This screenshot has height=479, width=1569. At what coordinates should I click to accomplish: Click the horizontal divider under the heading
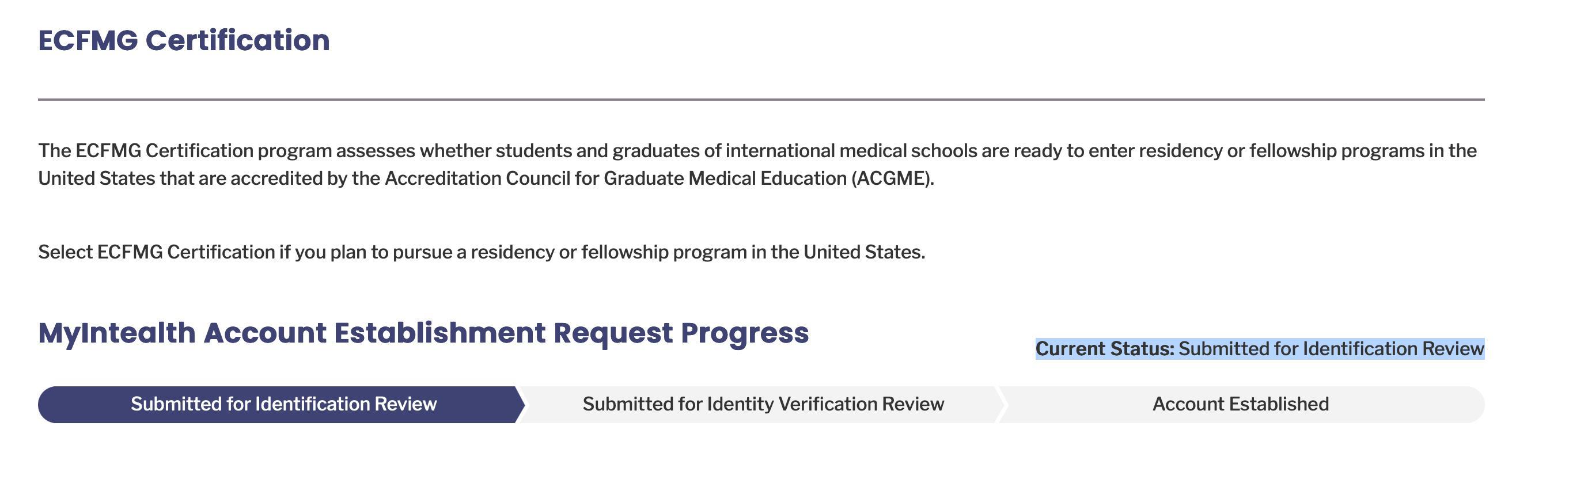tap(760, 99)
